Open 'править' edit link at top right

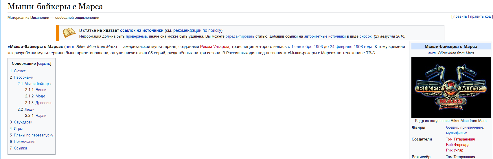tap(460, 16)
